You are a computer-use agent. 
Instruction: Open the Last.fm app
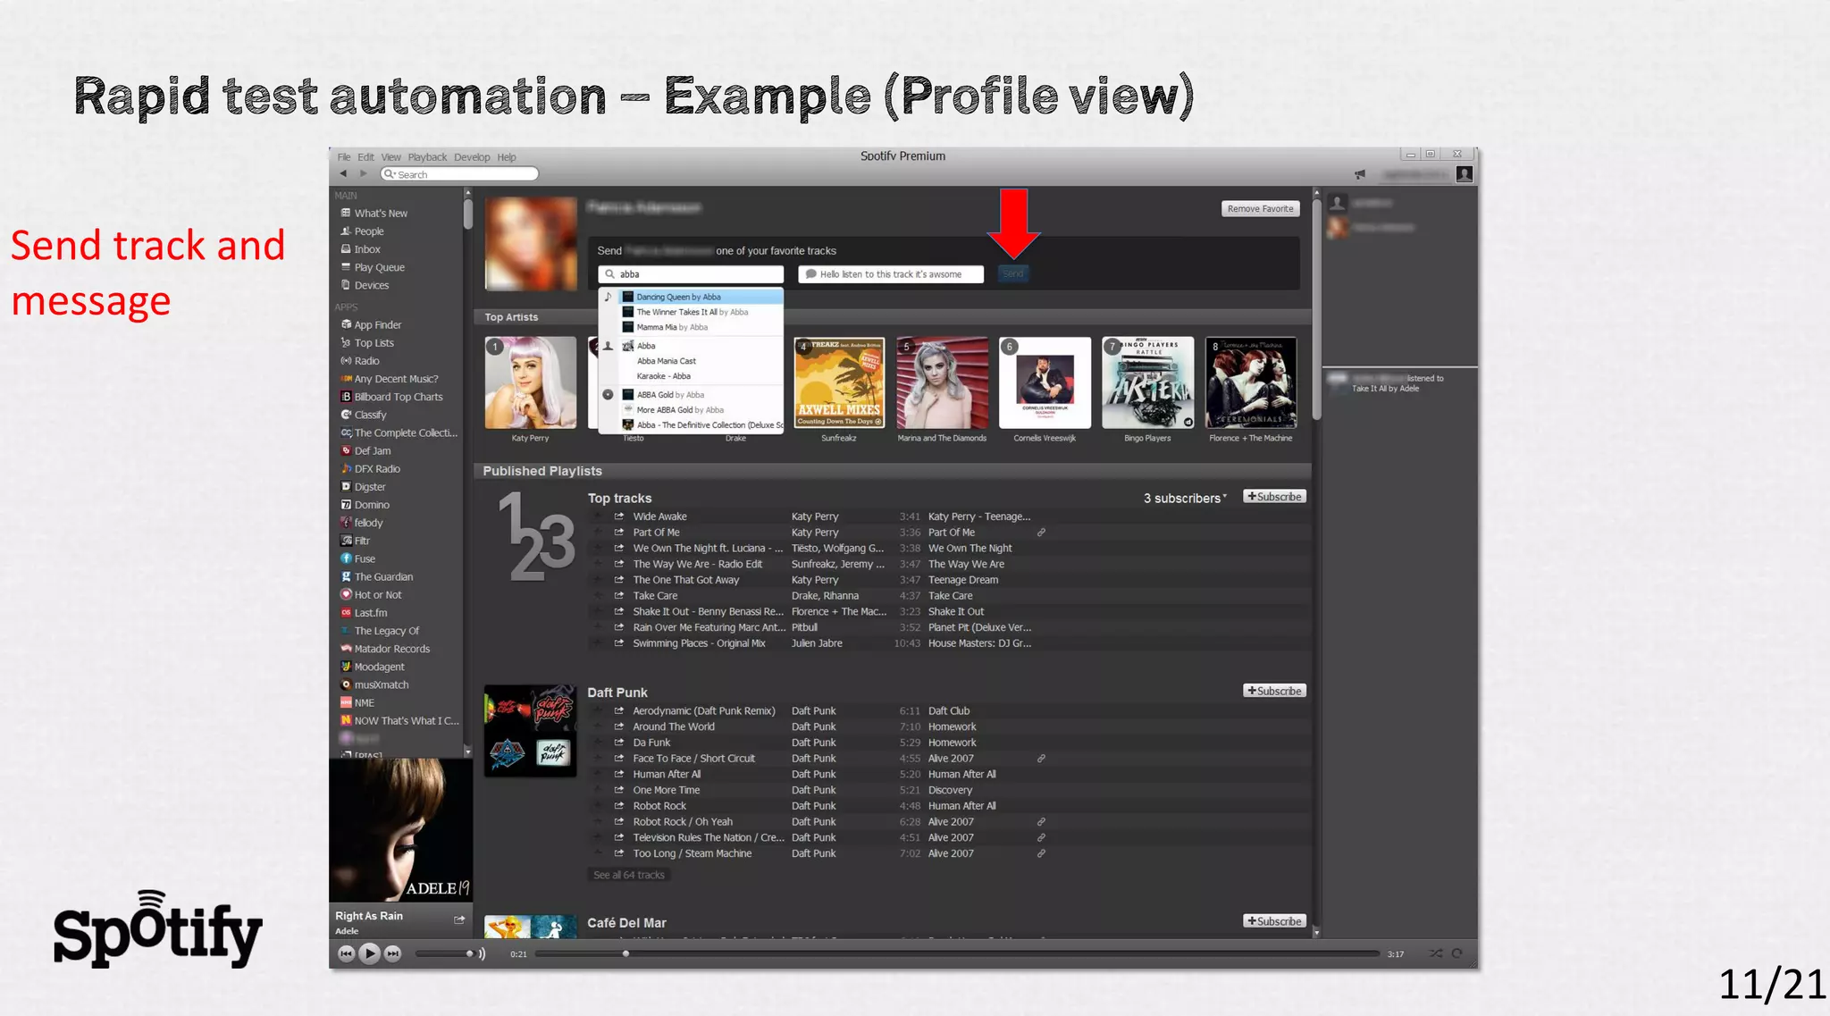coord(370,613)
